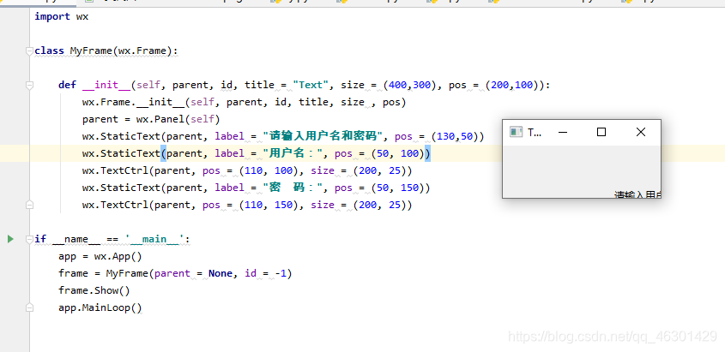Collapse the class MyFrame fold marker
The image size is (725, 352).
(x=29, y=51)
